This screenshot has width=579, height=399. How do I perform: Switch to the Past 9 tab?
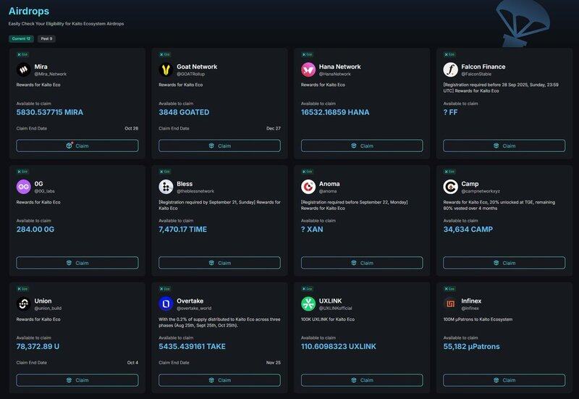click(x=46, y=38)
